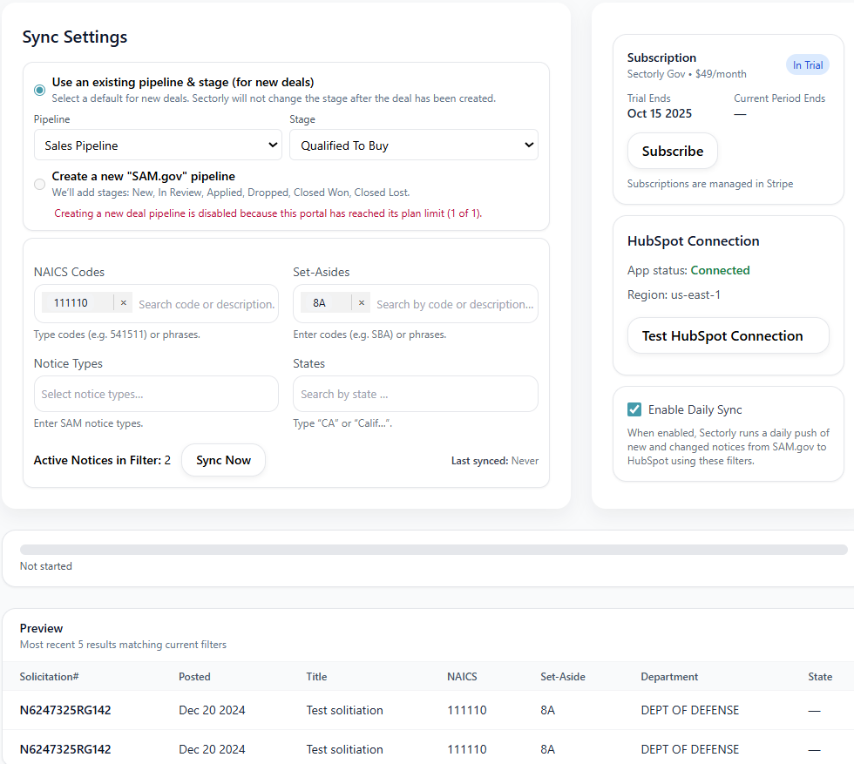Toggle the Enable Daily Sync checkbox
The image size is (854, 764).
tap(634, 409)
